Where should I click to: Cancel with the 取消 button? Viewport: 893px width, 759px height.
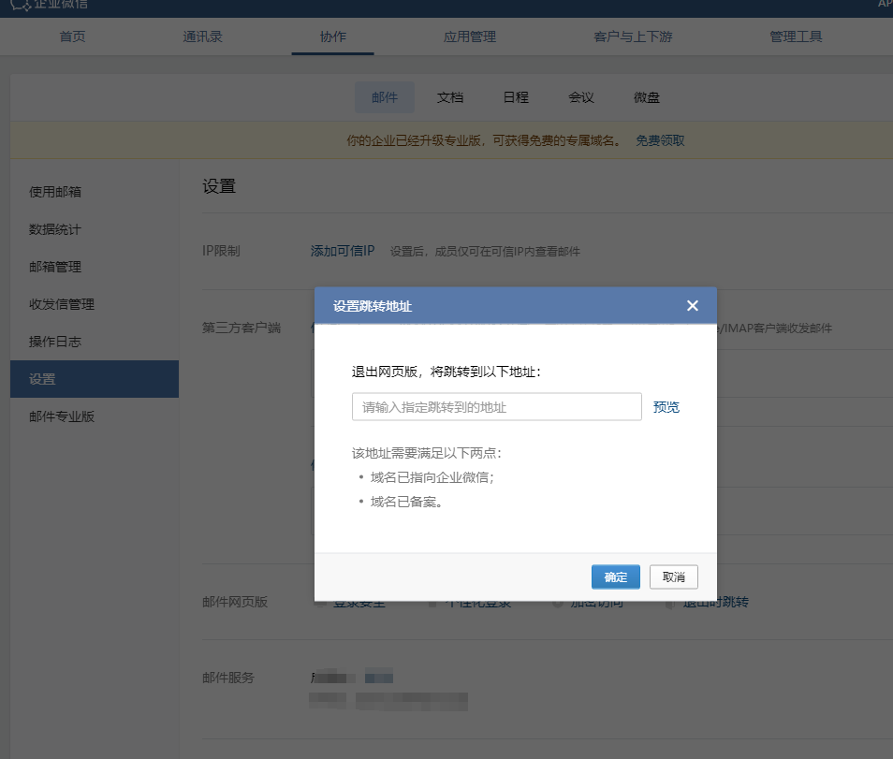click(x=674, y=577)
